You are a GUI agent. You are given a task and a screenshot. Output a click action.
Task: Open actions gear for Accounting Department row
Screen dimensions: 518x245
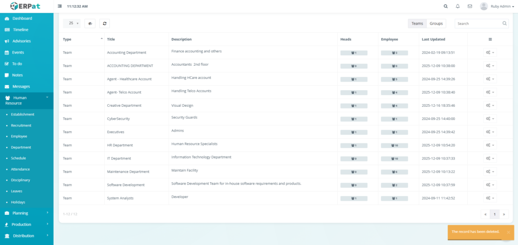(x=490, y=53)
